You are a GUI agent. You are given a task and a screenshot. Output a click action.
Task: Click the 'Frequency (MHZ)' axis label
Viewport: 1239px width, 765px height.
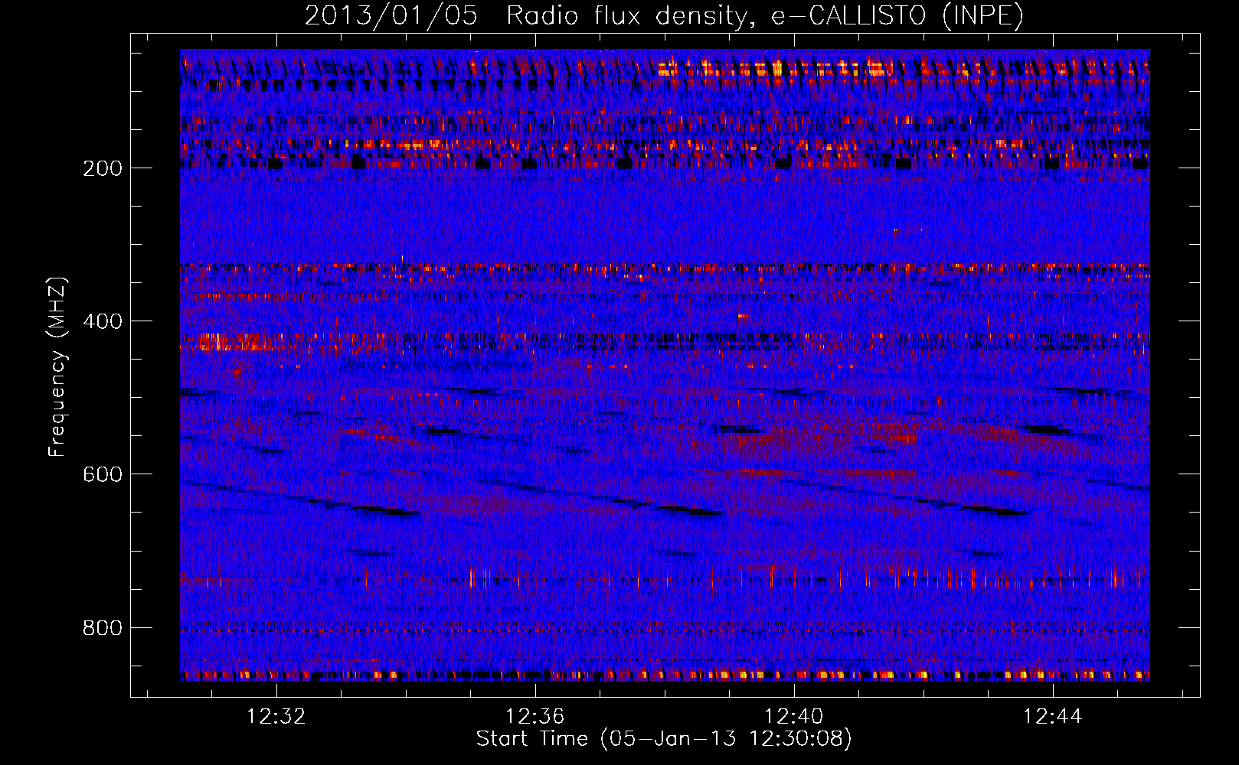point(57,366)
